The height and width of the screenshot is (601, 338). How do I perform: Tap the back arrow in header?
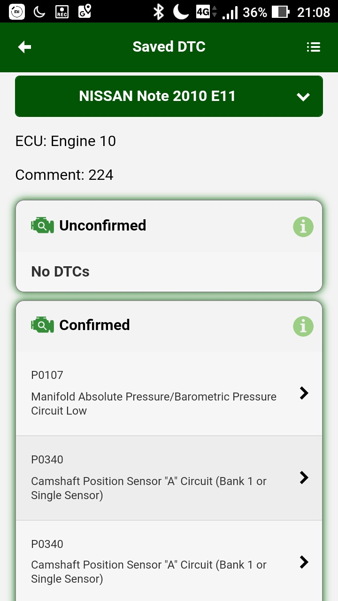pyautogui.click(x=24, y=47)
